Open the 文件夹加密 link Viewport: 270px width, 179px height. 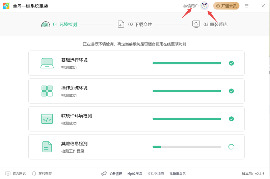pos(156,174)
